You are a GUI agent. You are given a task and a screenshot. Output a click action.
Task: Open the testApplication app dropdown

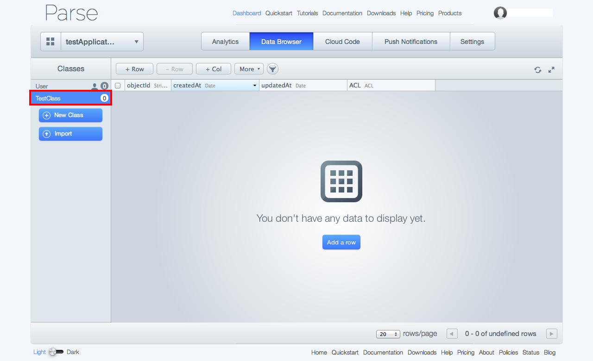(x=102, y=42)
